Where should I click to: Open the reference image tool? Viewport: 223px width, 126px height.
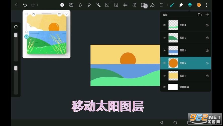click(x=116, y=5)
